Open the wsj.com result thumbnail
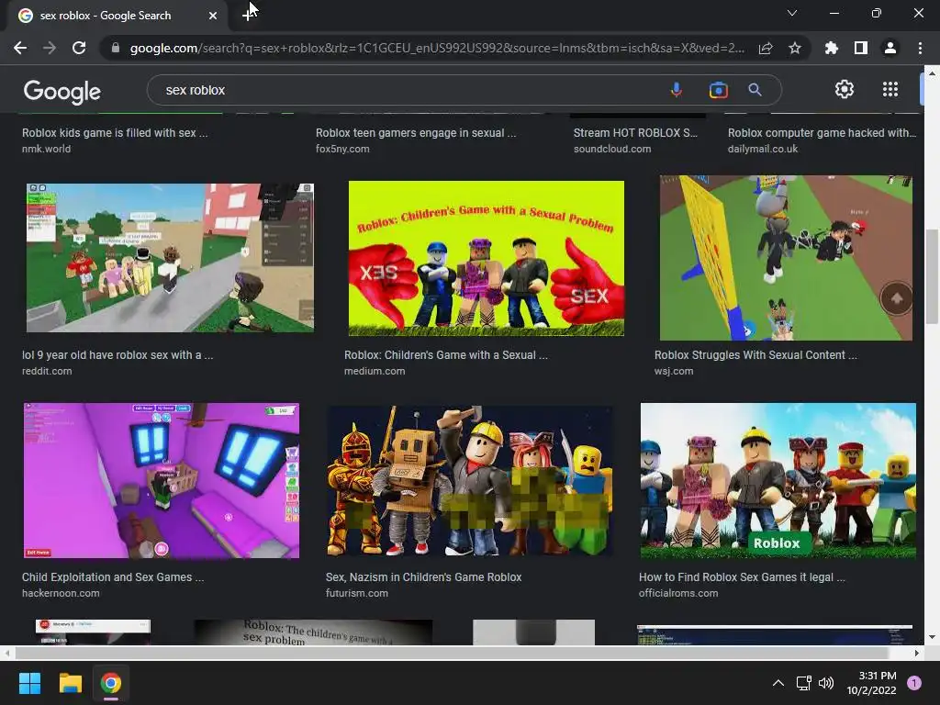Image resolution: width=940 pixels, height=705 pixels. pos(786,258)
